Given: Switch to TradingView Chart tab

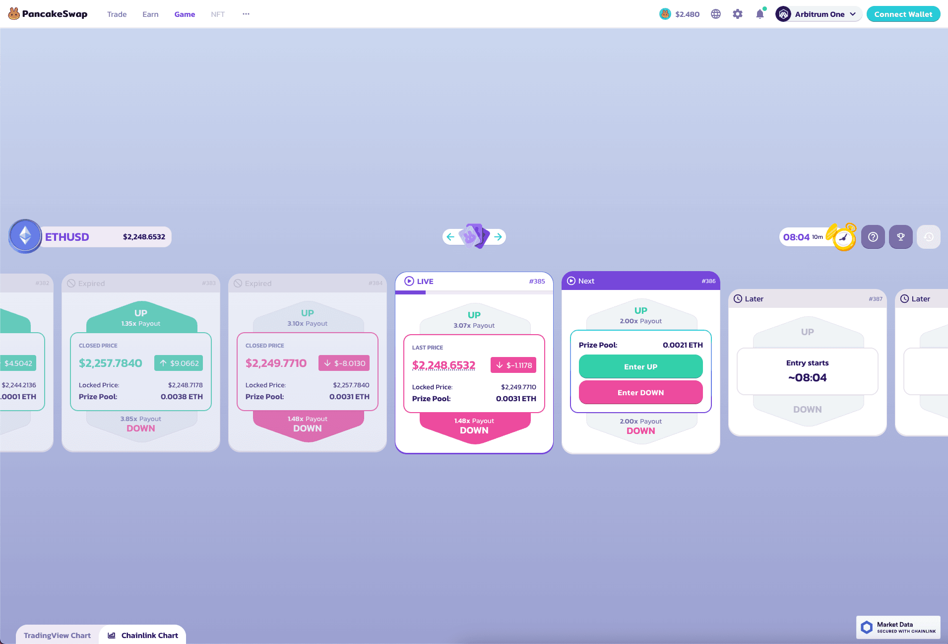Looking at the screenshot, I should (x=57, y=635).
